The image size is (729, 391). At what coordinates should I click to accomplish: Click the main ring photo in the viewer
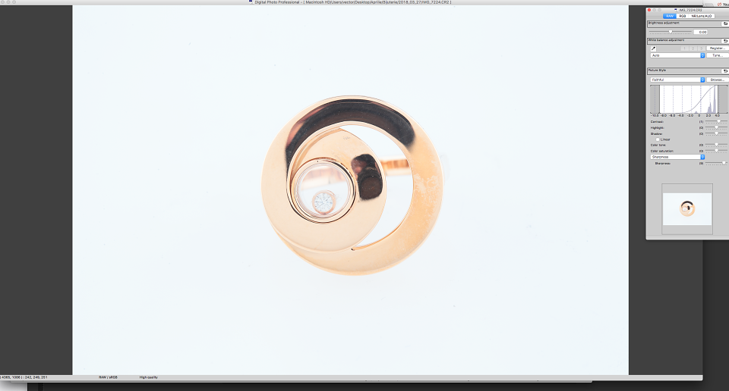pyautogui.click(x=351, y=190)
